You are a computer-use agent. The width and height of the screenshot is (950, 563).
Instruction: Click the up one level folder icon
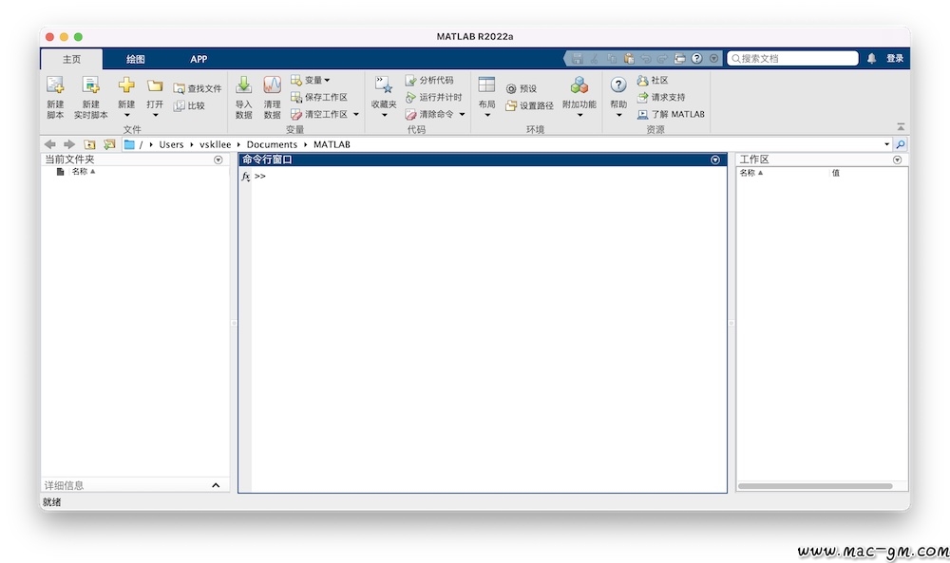89,144
